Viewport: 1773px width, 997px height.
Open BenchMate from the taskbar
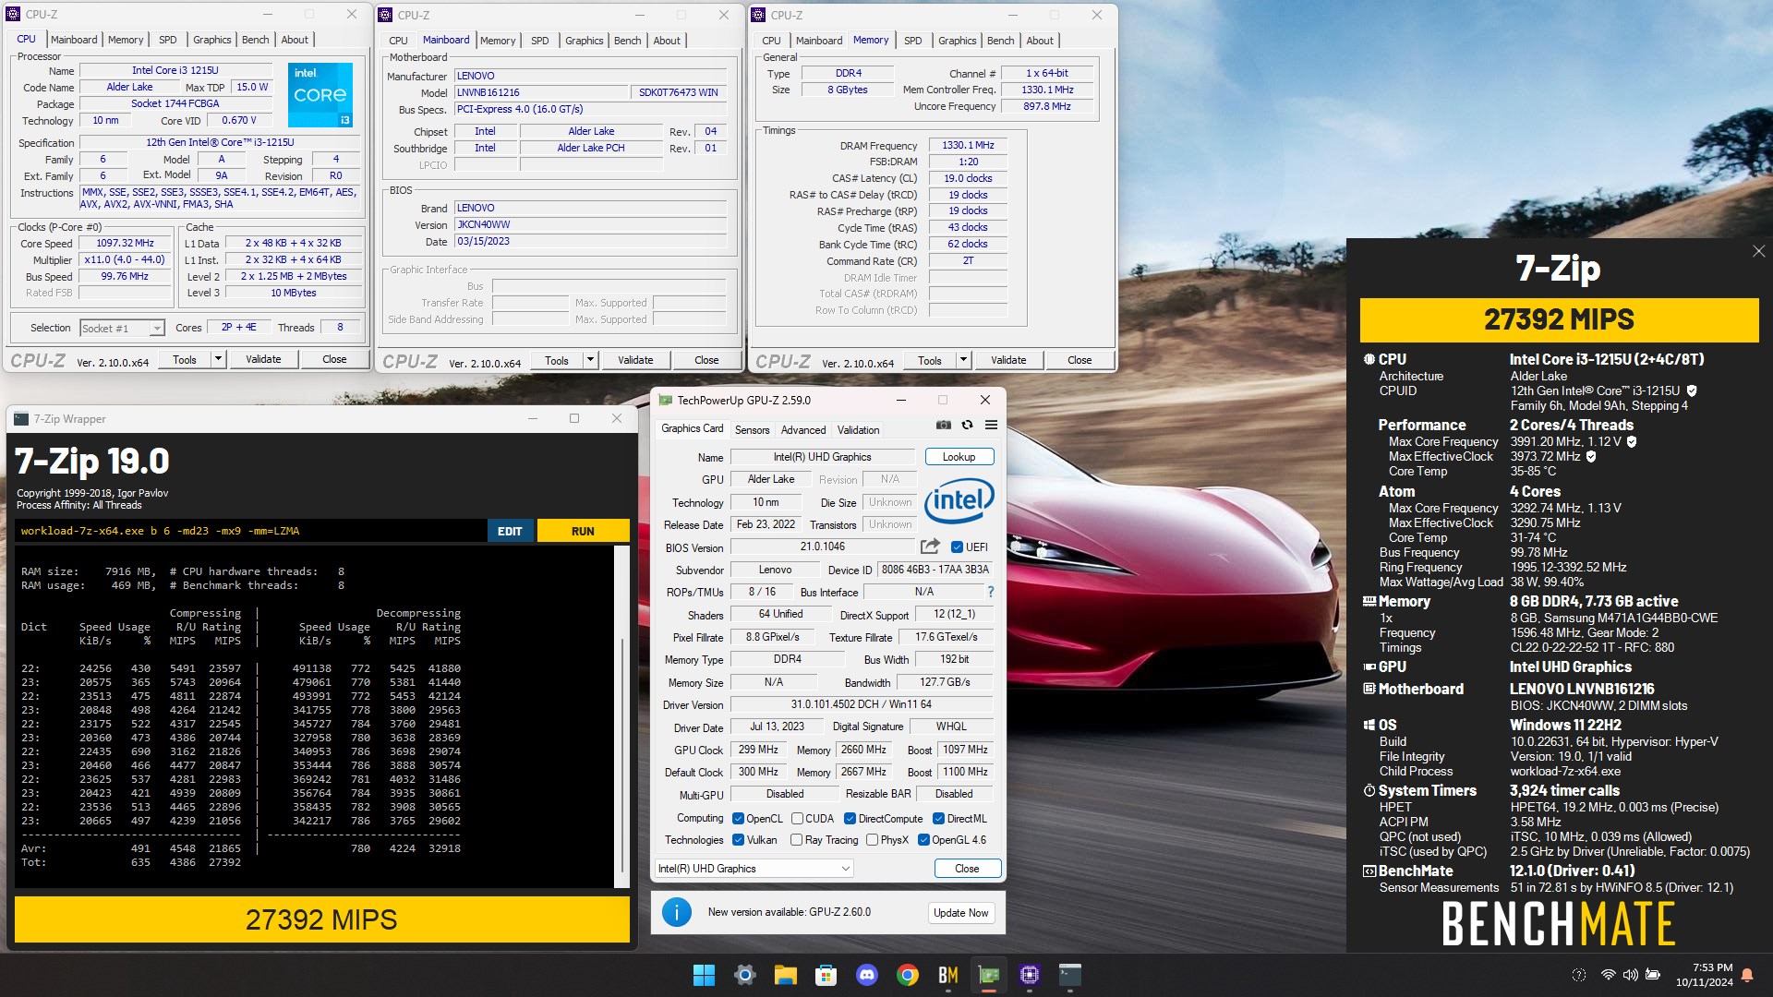(x=948, y=975)
